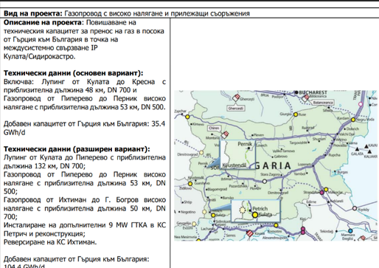Click the Ghercesti label box

click(236, 109)
